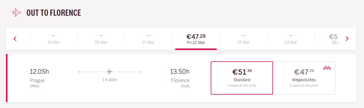Select the 24 Mar date tab
364x108 pixels.
pos(291,39)
